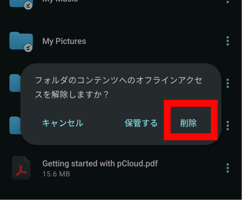Click the キャンセル button in dialog
The height and width of the screenshot is (200, 242).
(x=63, y=123)
